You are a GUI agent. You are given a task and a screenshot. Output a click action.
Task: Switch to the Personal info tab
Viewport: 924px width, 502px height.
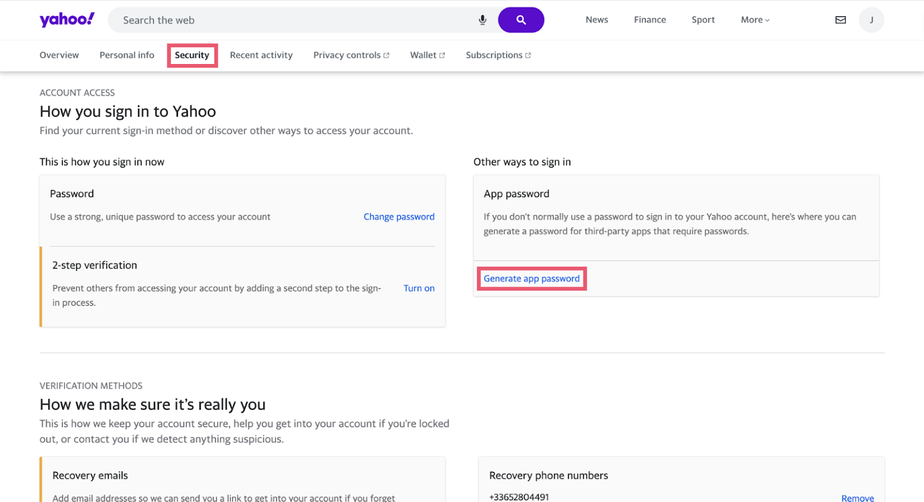point(127,55)
